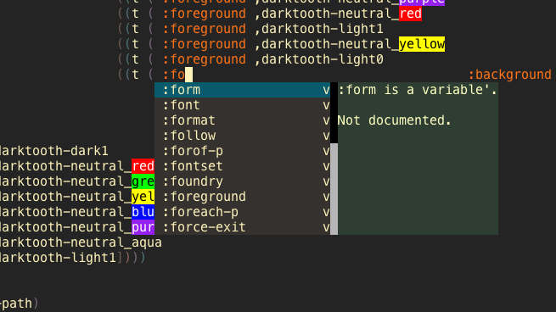Select the :form completion candidate
Image resolution: width=556 pixels, height=312 pixels.
tap(242, 90)
